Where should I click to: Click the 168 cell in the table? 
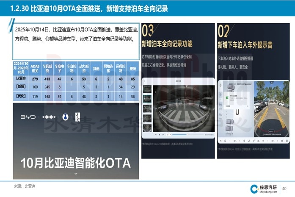click(47, 97)
